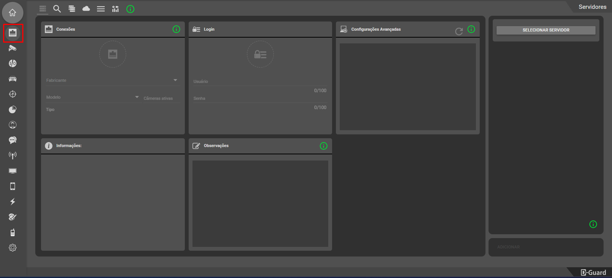Click the lightning bolt icon in sidebar

[x=13, y=202]
